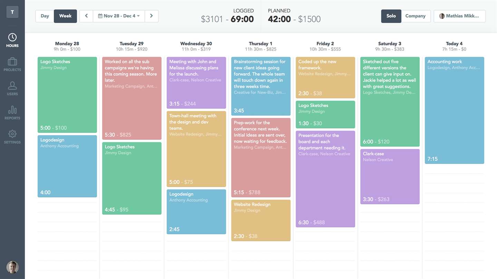Go to previous week arrow
The width and height of the screenshot is (497, 279).
click(x=86, y=16)
